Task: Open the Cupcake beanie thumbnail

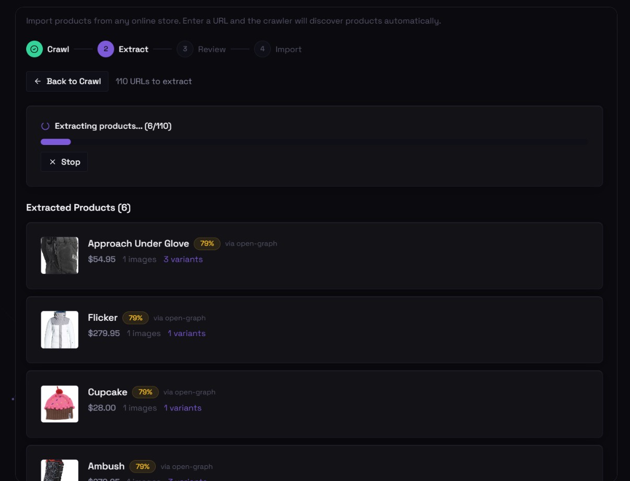Action: click(60, 404)
